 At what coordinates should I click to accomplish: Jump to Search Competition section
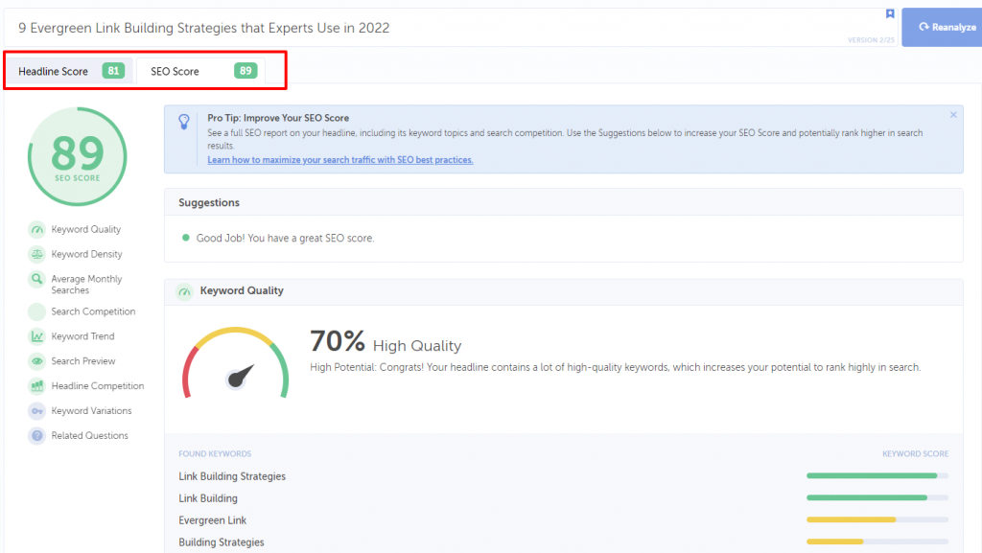pyautogui.click(x=93, y=311)
